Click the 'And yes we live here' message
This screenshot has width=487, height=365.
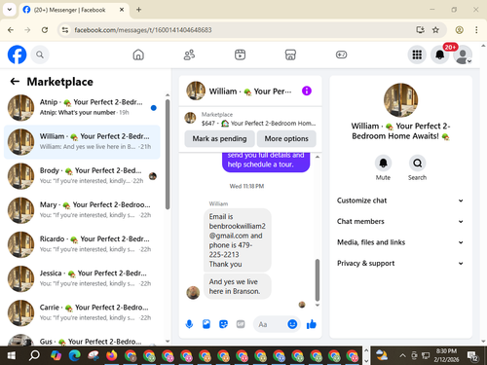pyautogui.click(x=238, y=286)
